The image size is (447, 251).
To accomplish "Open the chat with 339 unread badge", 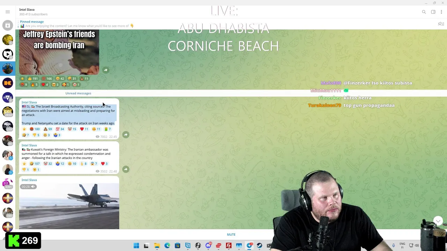I will coord(8,212).
